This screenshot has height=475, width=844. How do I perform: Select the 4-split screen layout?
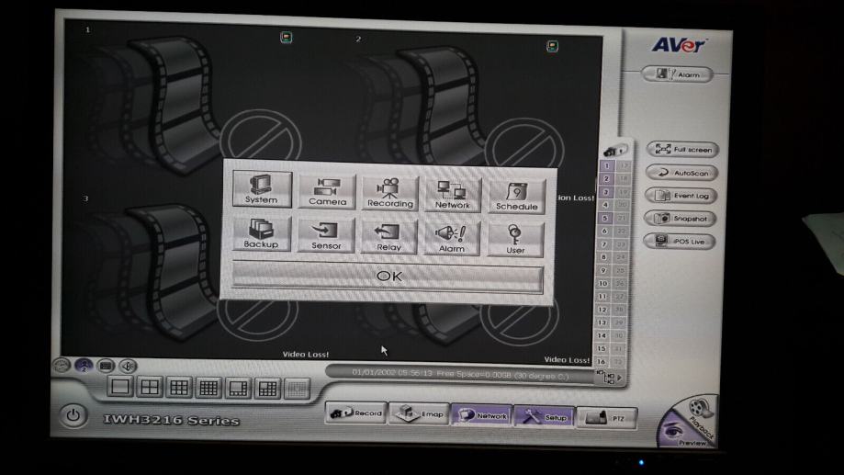(149, 387)
